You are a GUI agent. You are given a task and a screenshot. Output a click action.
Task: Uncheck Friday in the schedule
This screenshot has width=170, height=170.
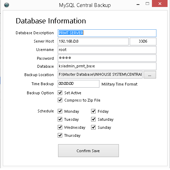(x=94, y=111)
